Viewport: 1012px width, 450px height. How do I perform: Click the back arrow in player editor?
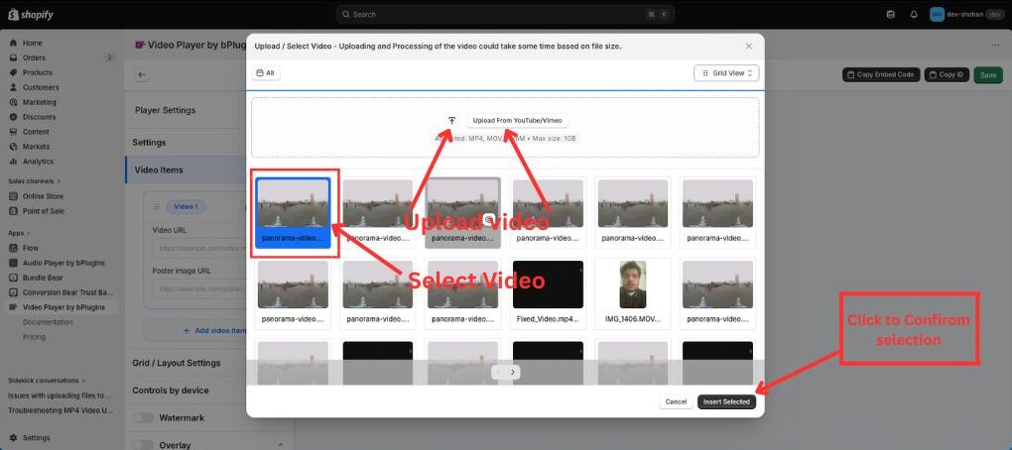pos(142,74)
